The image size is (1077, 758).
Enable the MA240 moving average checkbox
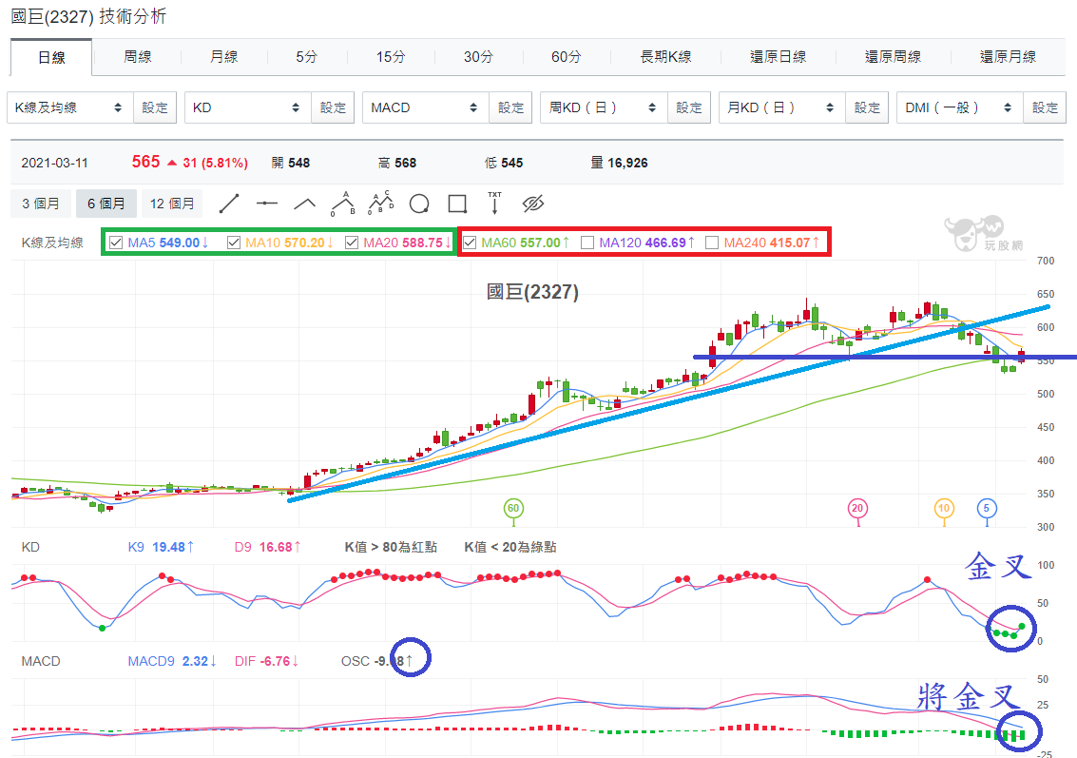[712, 243]
